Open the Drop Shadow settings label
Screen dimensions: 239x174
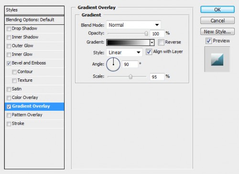(x=24, y=28)
